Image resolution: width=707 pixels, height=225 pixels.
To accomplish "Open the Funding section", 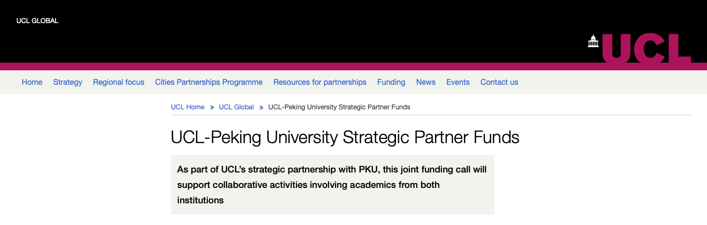I will 391,82.
